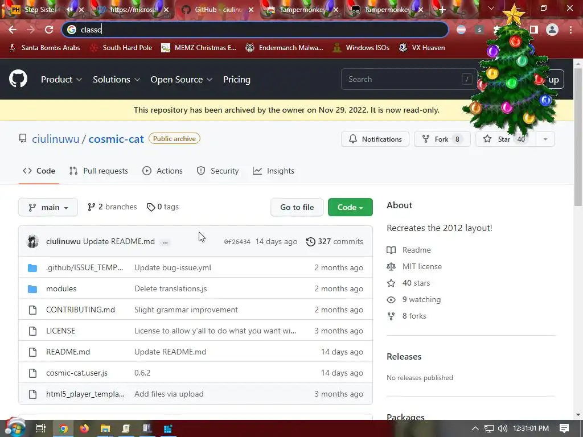Show hidden system tray icons

point(475,428)
